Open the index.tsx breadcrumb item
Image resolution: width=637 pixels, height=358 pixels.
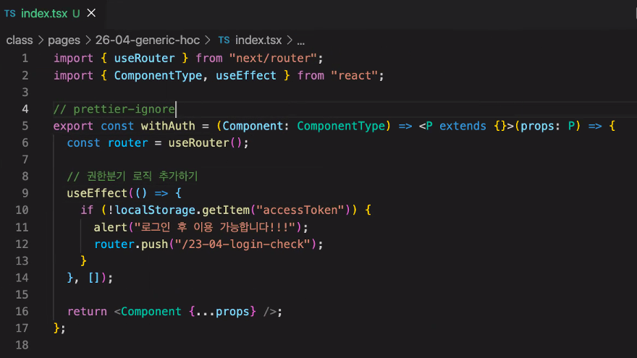[258, 41]
